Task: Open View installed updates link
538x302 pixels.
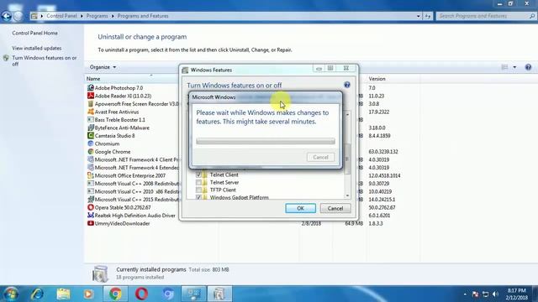Action: [x=37, y=49]
